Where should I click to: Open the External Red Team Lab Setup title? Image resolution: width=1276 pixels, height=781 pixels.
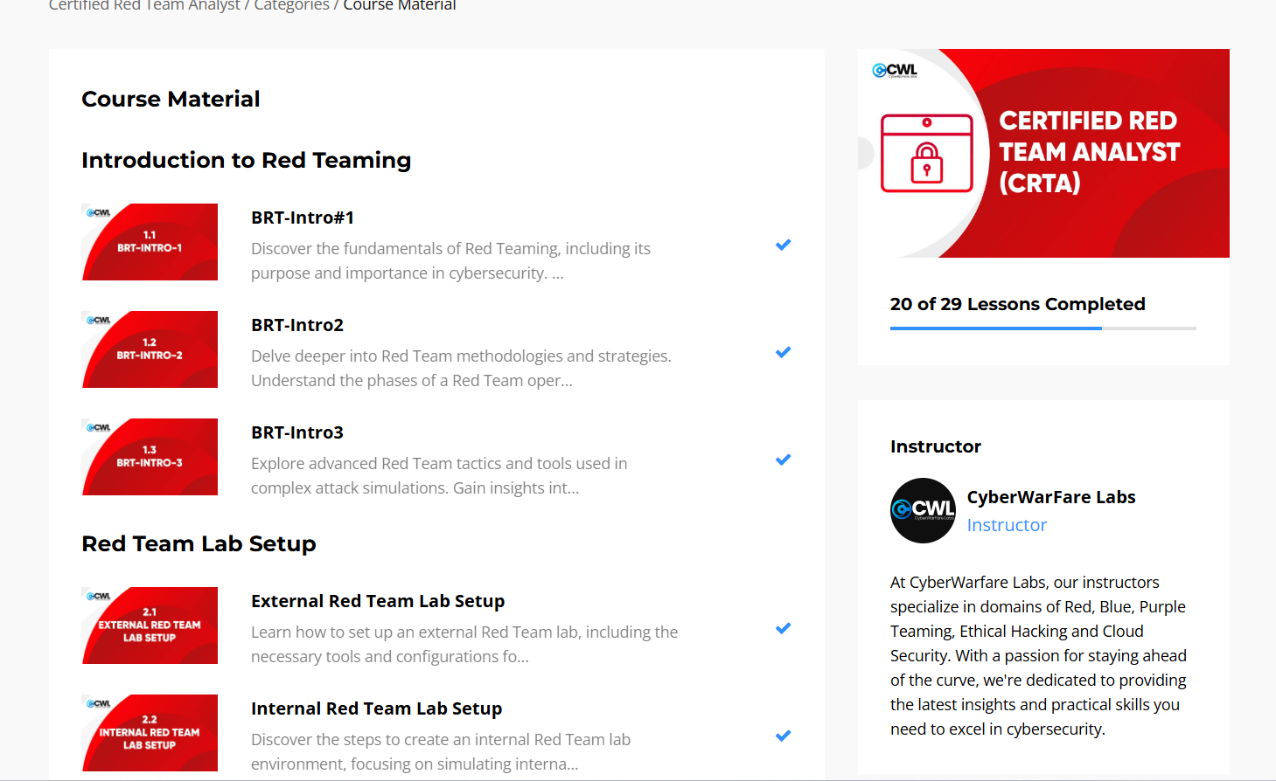(378, 601)
